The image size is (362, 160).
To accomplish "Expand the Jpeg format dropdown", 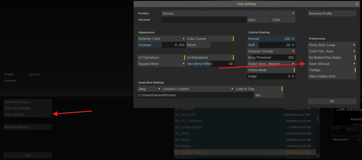I will point(149,89).
